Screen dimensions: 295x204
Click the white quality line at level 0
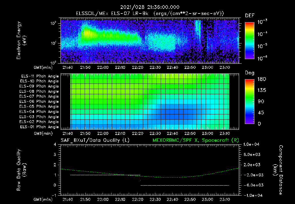185,185
